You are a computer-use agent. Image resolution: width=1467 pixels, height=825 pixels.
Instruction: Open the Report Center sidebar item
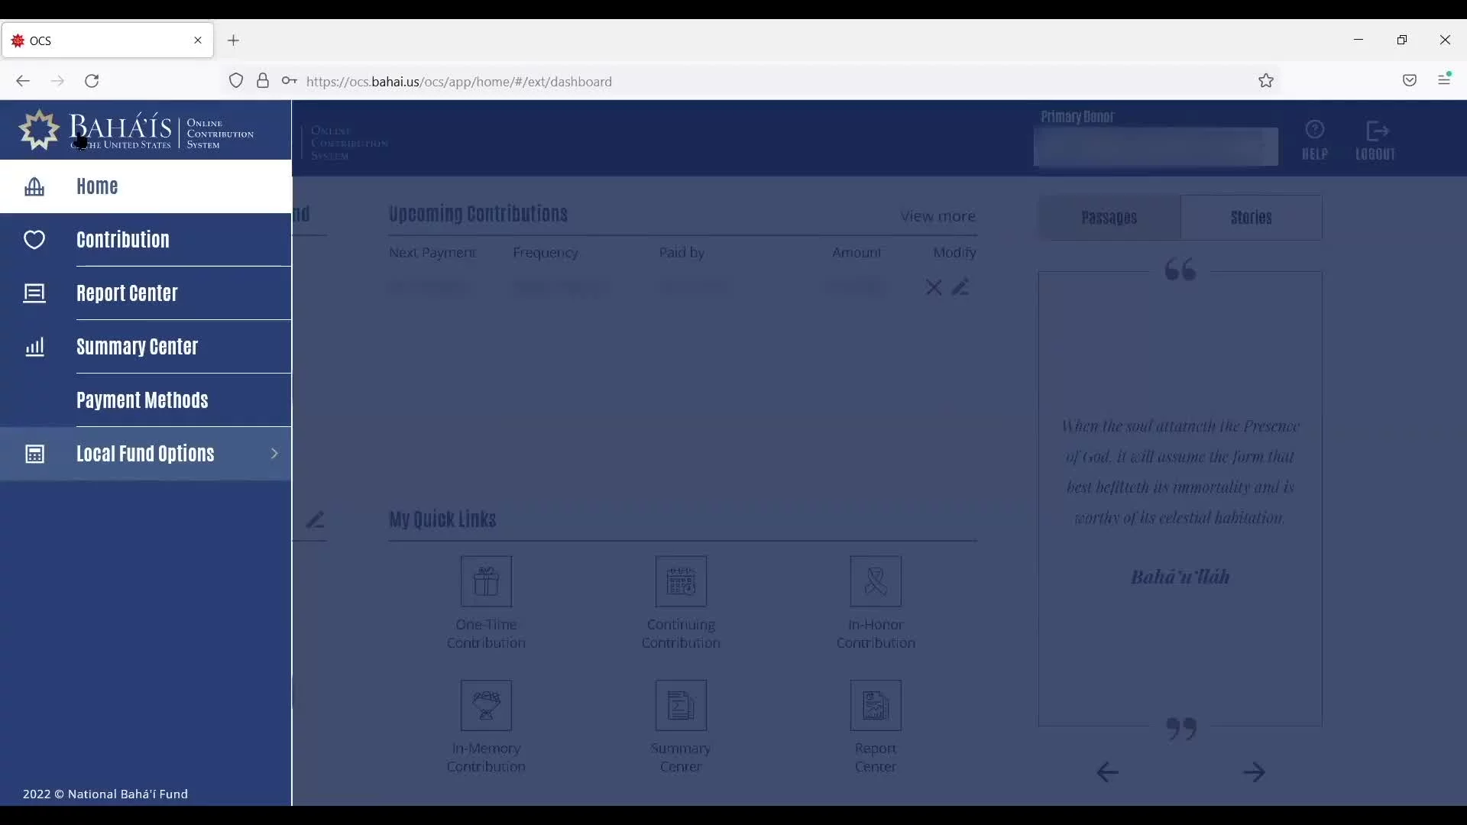click(127, 292)
